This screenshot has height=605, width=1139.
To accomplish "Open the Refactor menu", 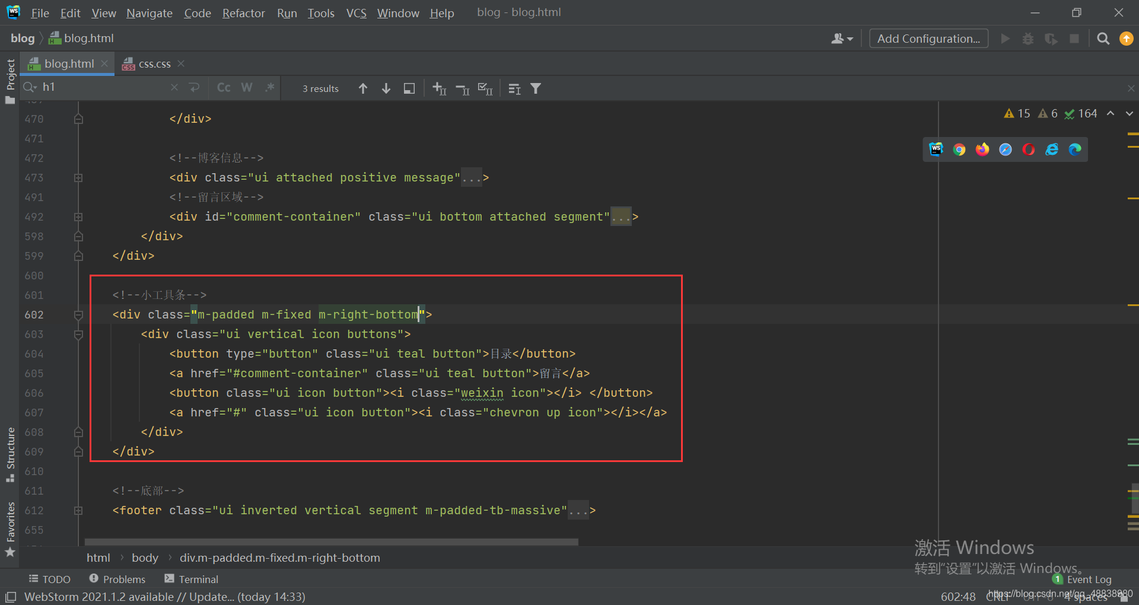I will (243, 13).
